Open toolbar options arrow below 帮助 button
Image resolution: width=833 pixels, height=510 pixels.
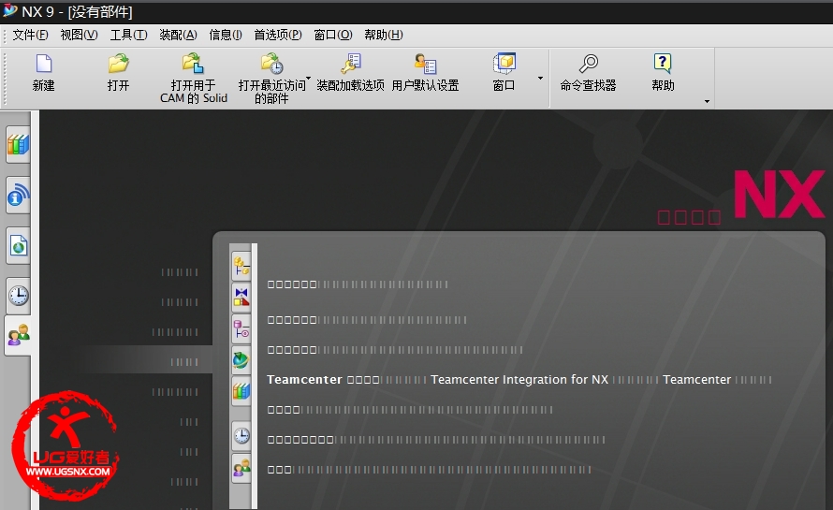click(x=707, y=101)
